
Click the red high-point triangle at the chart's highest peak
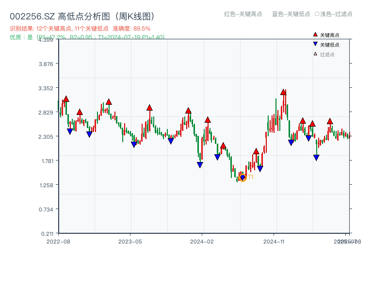(x=283, y=92)
